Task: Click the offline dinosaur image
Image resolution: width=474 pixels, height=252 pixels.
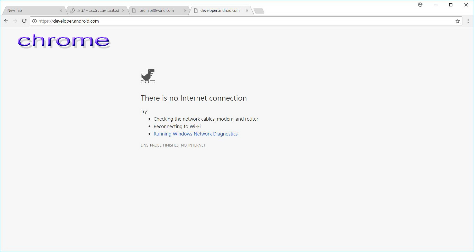Action: coord(148,76)
